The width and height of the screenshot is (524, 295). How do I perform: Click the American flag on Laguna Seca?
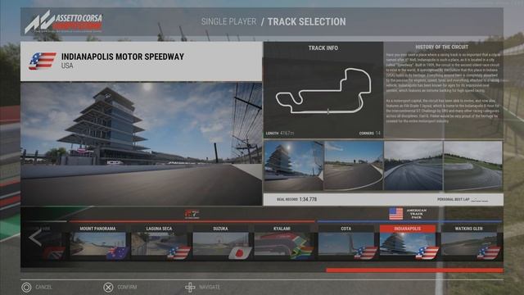click(178, 253)
